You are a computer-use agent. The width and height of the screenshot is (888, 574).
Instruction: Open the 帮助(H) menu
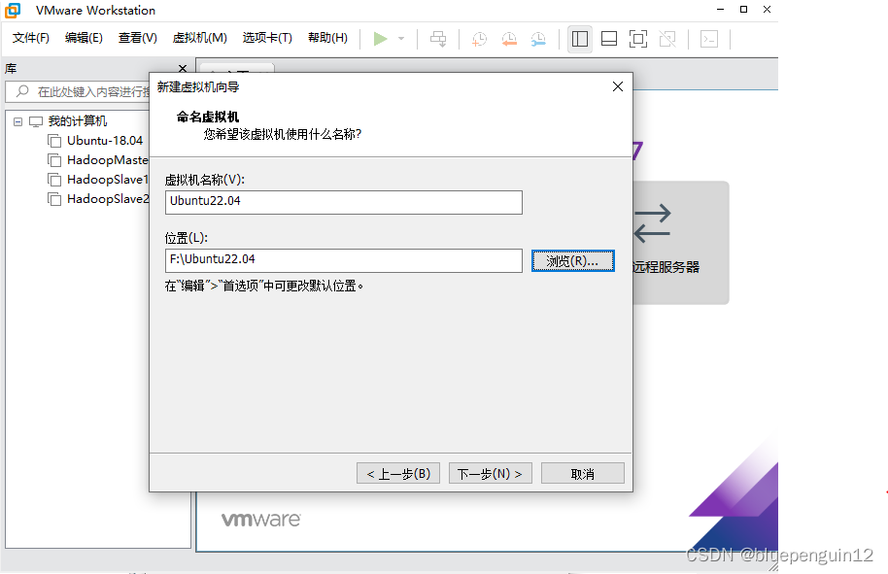coord(328,38)
